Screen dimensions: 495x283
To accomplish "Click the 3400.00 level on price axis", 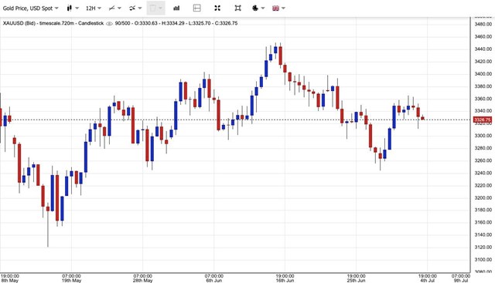I will pos(483,74).
